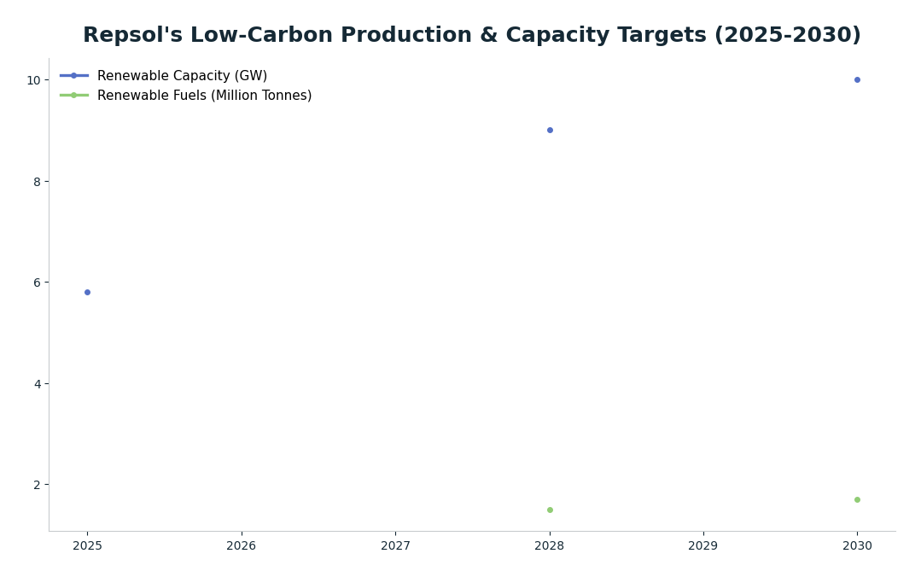The height and width of the screenshot is (577, 921).
Task: Click the green data point at 2030
Action: (858, 500)
